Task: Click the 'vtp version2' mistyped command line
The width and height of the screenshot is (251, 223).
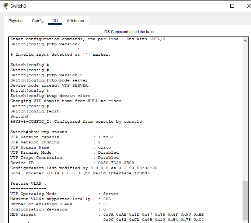Action: pos(45,44)
